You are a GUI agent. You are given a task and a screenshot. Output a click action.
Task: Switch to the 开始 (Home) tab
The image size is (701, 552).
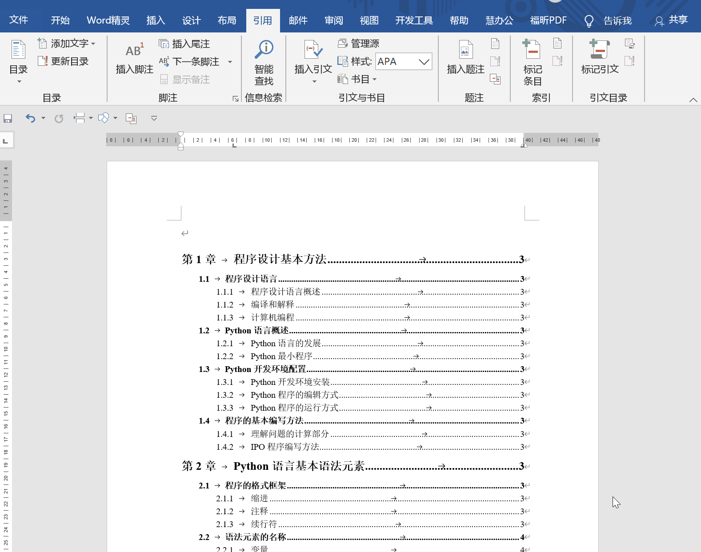tap(60, 20)
